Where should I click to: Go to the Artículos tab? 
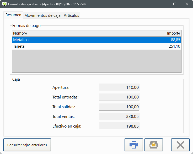point(71,15)
